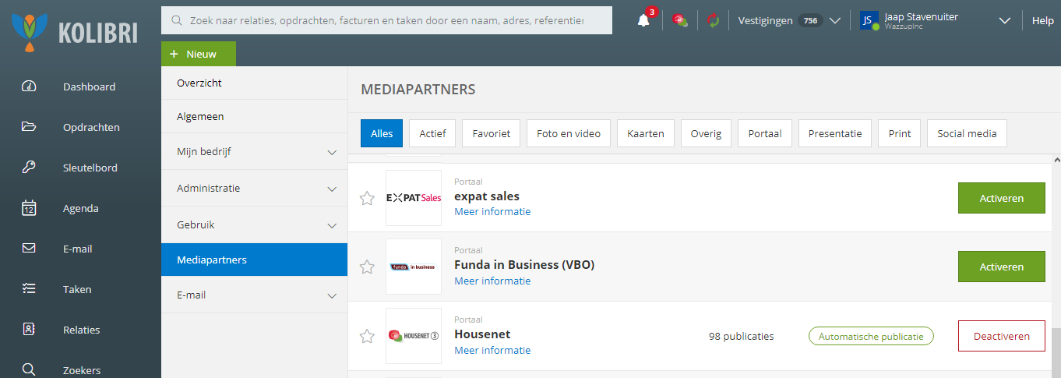1061x378 pixels.
Task: Click the sync refresh arrows icon
Action: [x=713, y=20]
